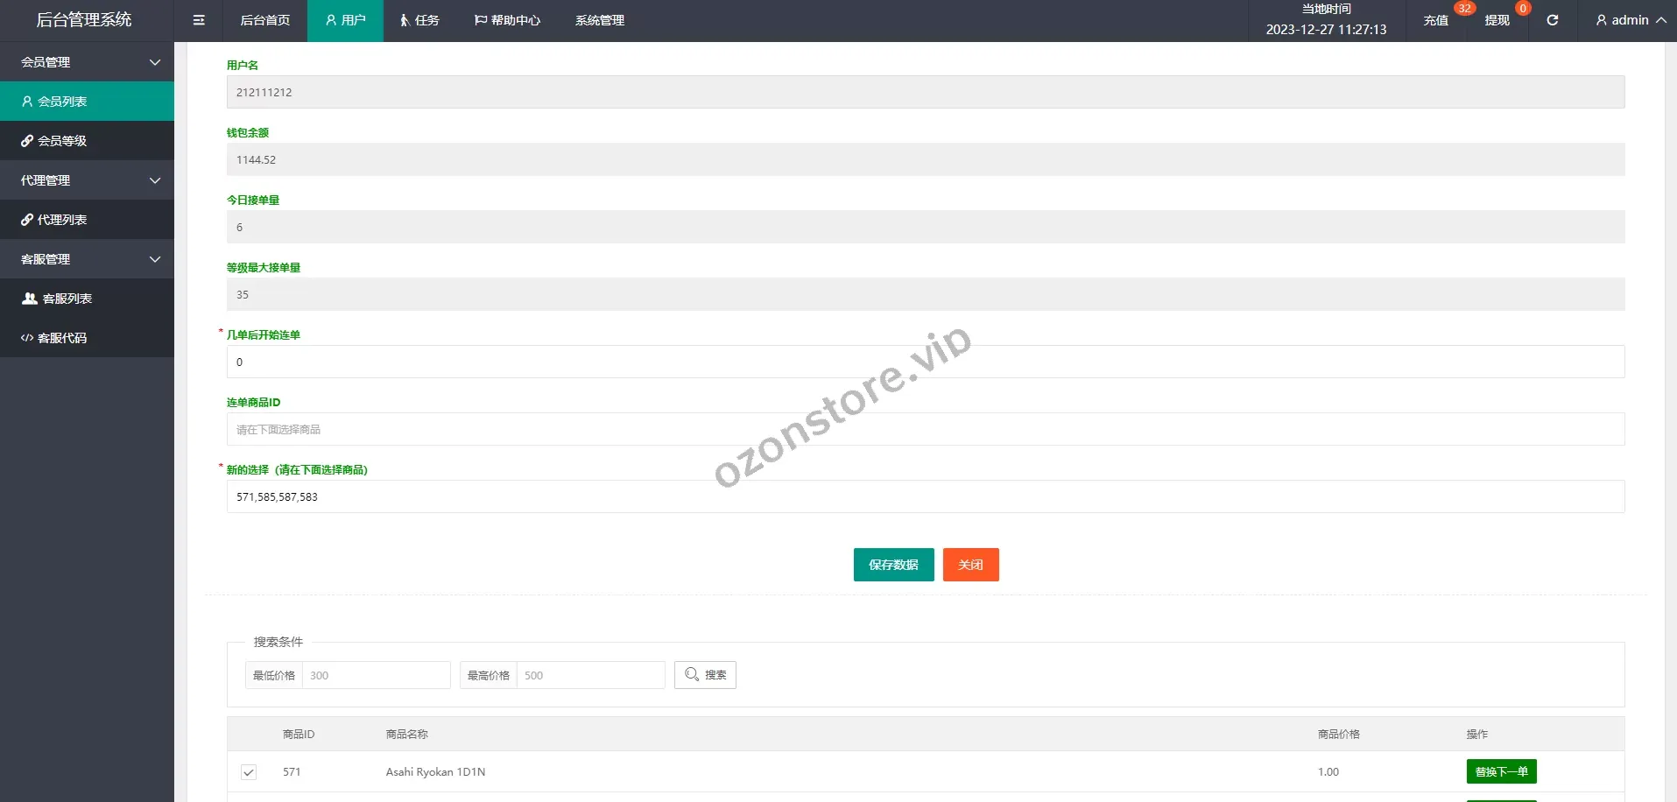Image resolution: width=1677 pixels, height=802 pixels.
Task: Click the orange 关闭 close button
Action: pos(970,565)
